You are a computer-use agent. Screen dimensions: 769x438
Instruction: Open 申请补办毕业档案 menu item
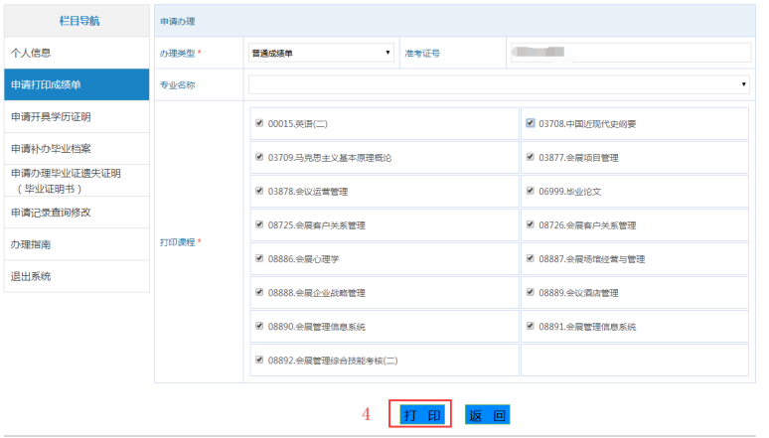tap(77, 149)
